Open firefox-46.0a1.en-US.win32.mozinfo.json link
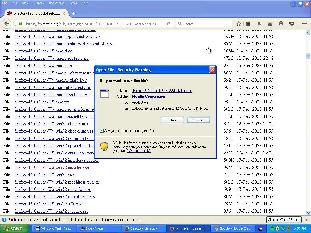 (x=53, y=189)
